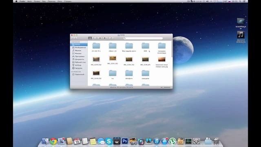Screen dimensions: 261x147
Task: Select the 24-105 f4 L folder
Action: (x=96, y=46)
